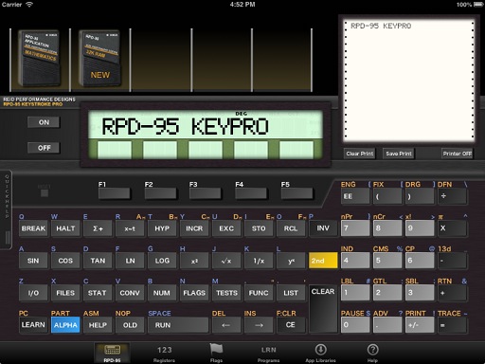Select the 32K RAM NEW module cartridge
The height and width of the screenshot is (364, 485).
(99, 59)
